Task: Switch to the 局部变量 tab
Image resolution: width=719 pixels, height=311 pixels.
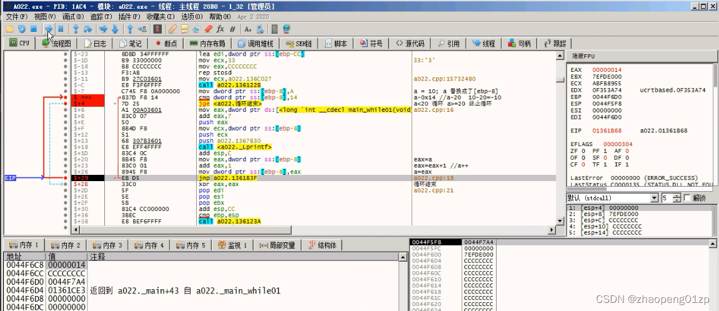Action: point(277,245)
